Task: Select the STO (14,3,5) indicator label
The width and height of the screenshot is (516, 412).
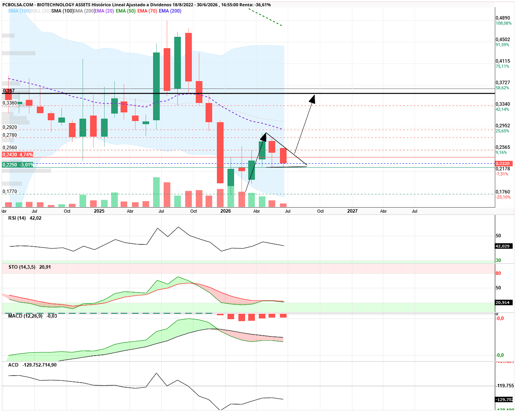Action: (22, 267)
